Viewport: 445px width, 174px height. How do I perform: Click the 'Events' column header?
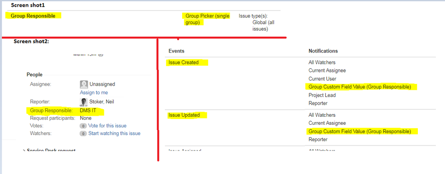pos(176,51)
